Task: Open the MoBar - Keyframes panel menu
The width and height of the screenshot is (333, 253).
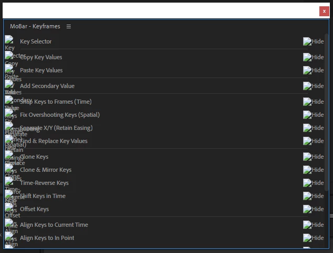Action: (69, 27)
